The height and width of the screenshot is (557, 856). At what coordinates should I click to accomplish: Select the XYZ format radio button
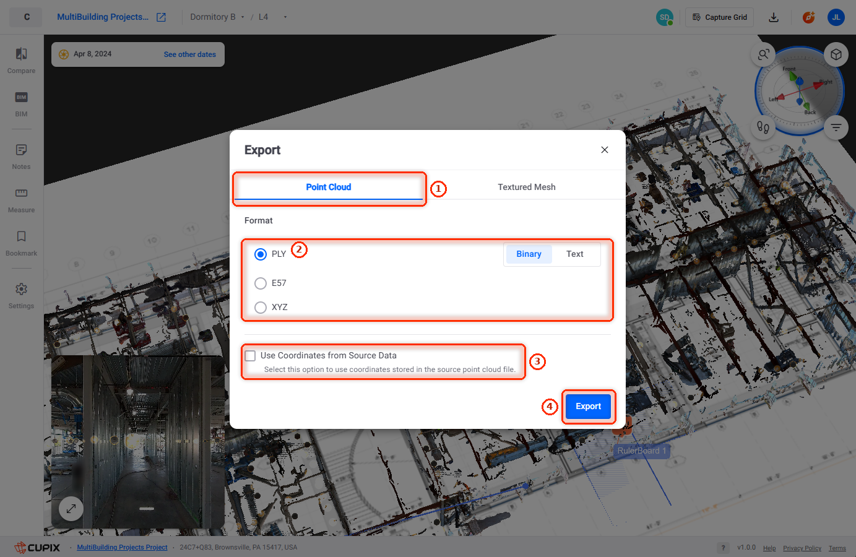[261, 308]
